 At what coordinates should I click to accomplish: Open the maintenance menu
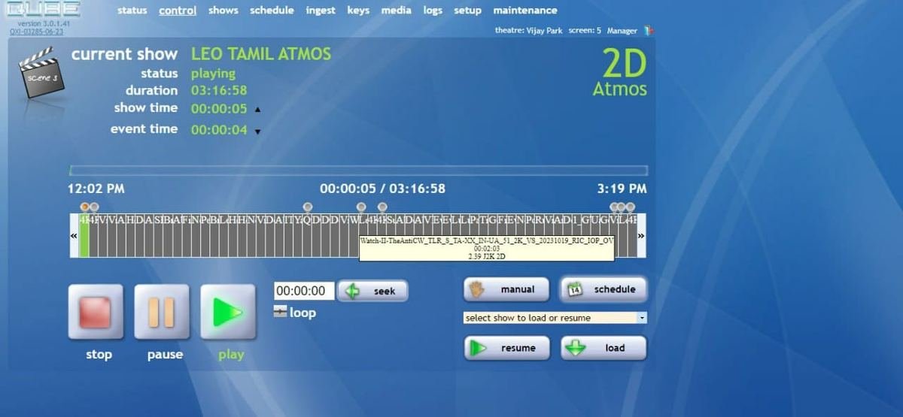click(525, 11)
